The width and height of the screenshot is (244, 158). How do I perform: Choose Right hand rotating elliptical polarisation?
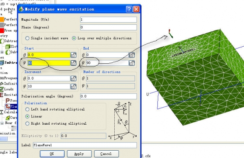tap(27, 123)
